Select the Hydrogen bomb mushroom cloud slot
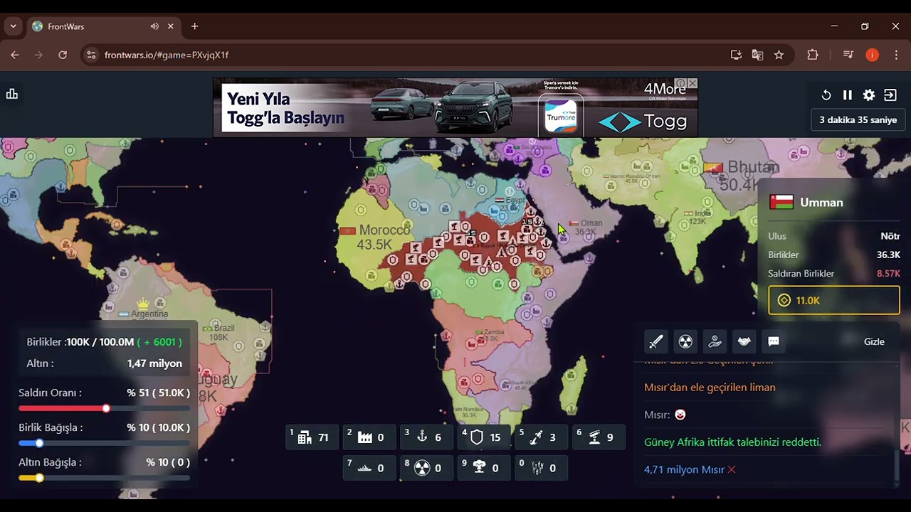Image resolution: width=911 pixels, height=512 pixels. [485, 468]
